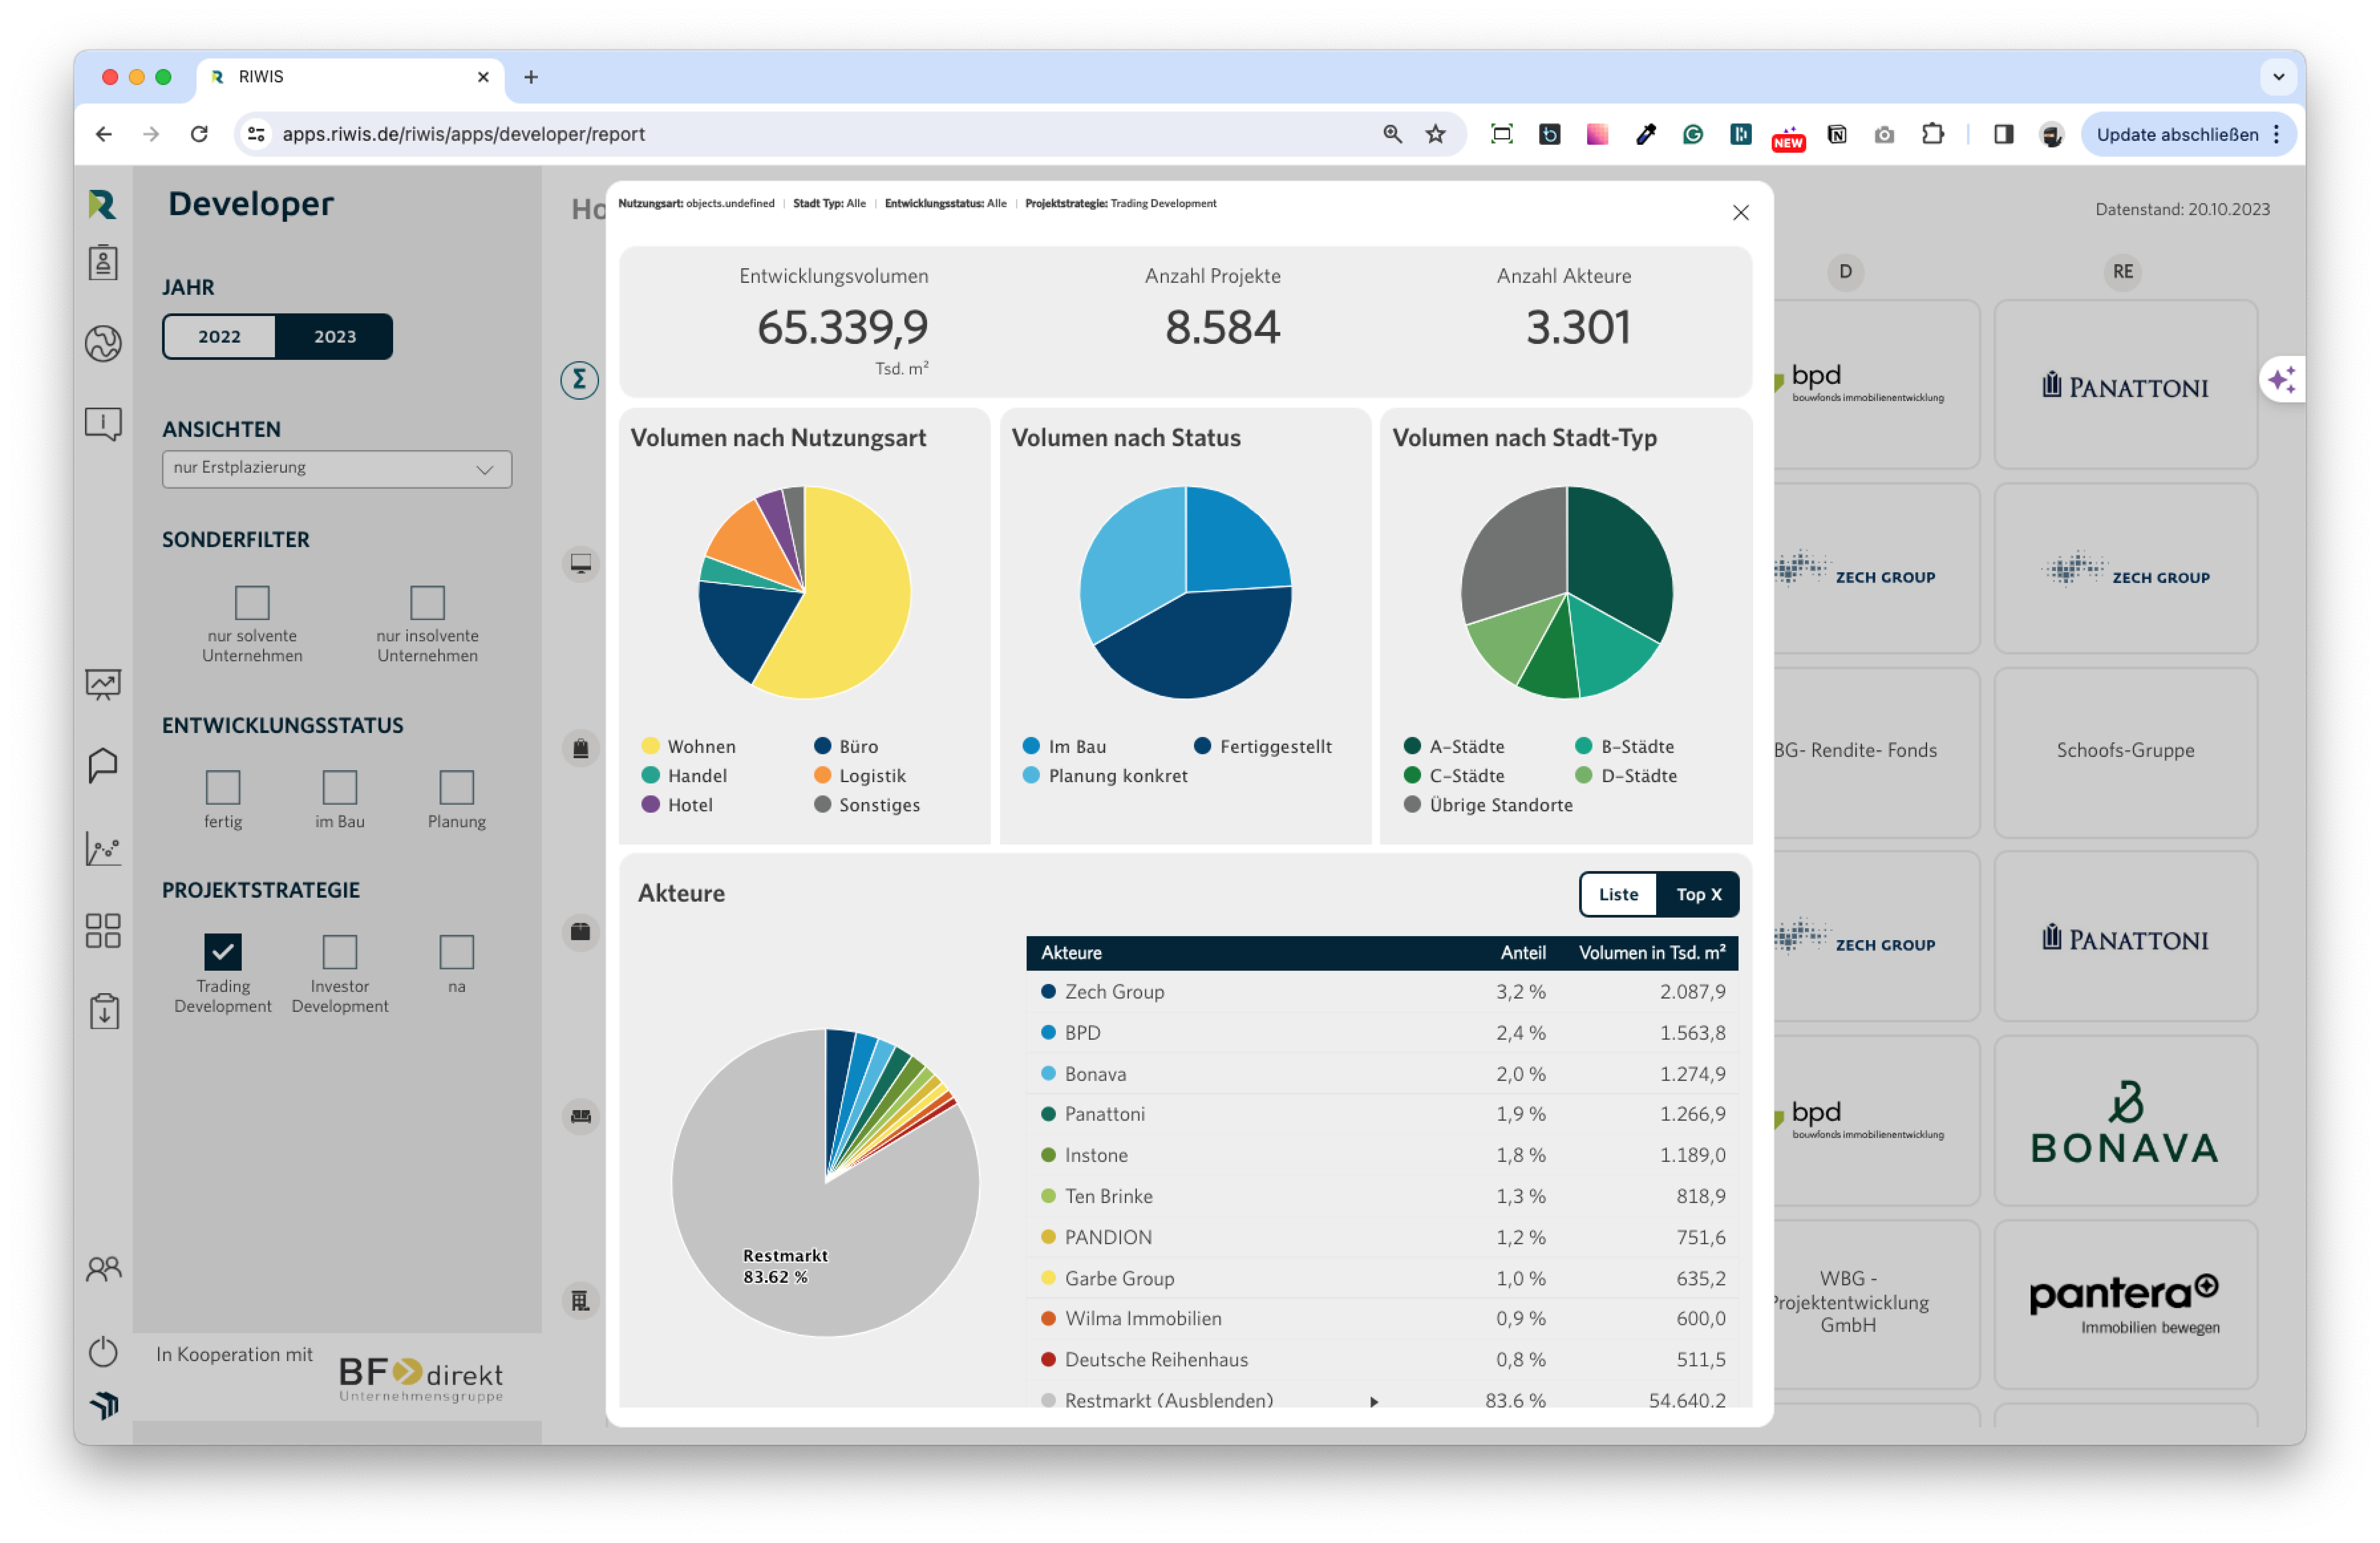Open the browser extensions puzzle icon
Viewport: 2380px width, 1543px height.
pos(1933,134)
